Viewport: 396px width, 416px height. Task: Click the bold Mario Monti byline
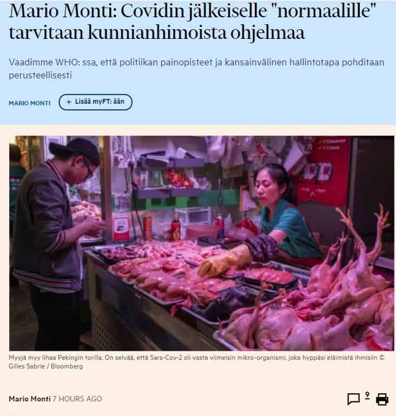pos(29,399)
